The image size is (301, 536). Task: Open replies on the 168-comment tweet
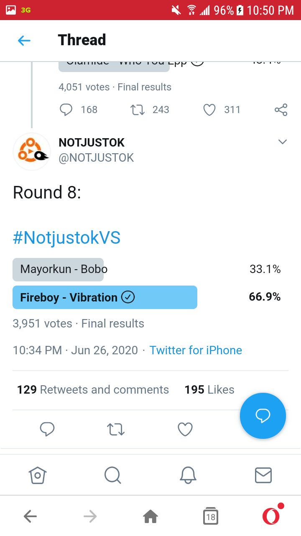click(x=66, y=110)
